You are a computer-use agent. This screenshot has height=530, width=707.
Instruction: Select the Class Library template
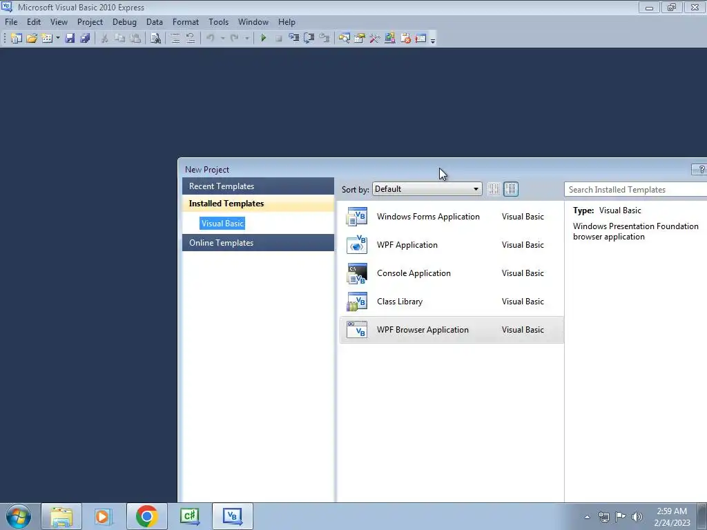[452, 302]
